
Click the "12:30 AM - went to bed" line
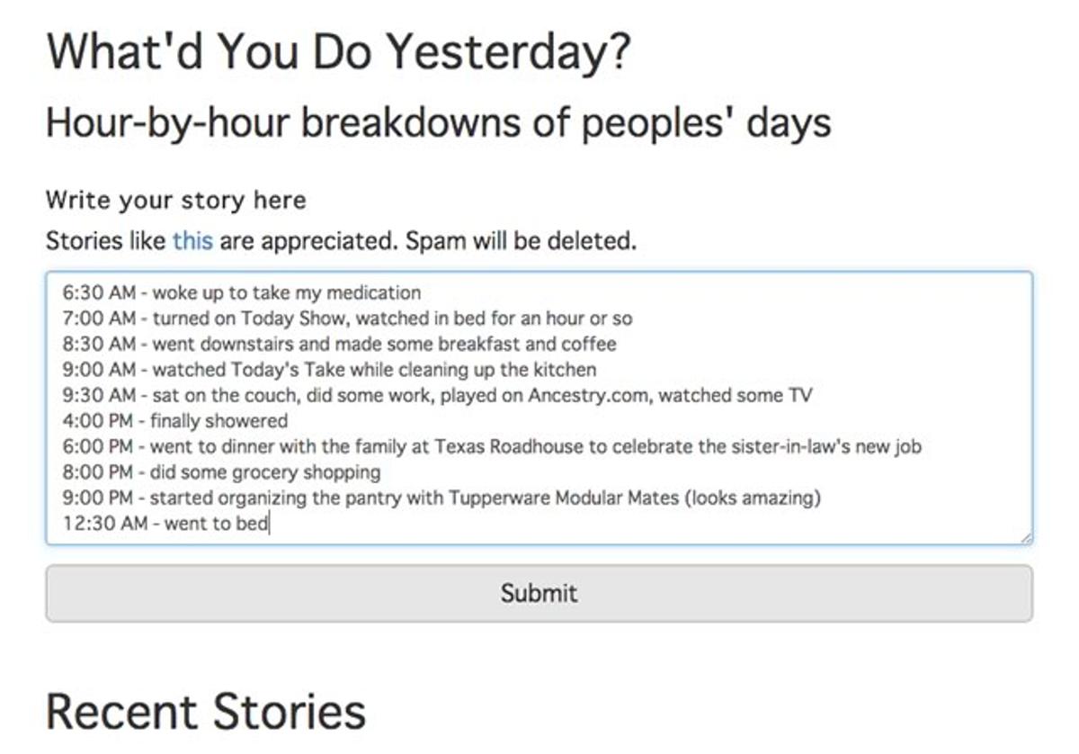click(166, 524)
